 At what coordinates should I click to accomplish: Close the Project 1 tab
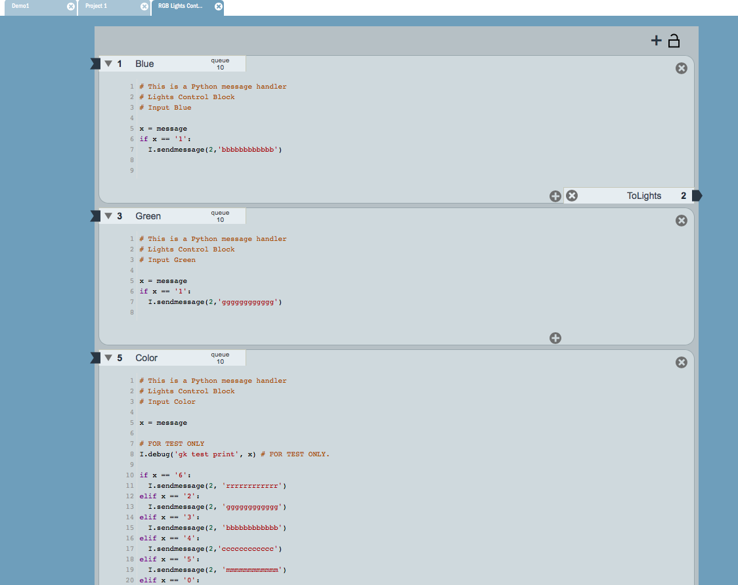click(144, 7)
